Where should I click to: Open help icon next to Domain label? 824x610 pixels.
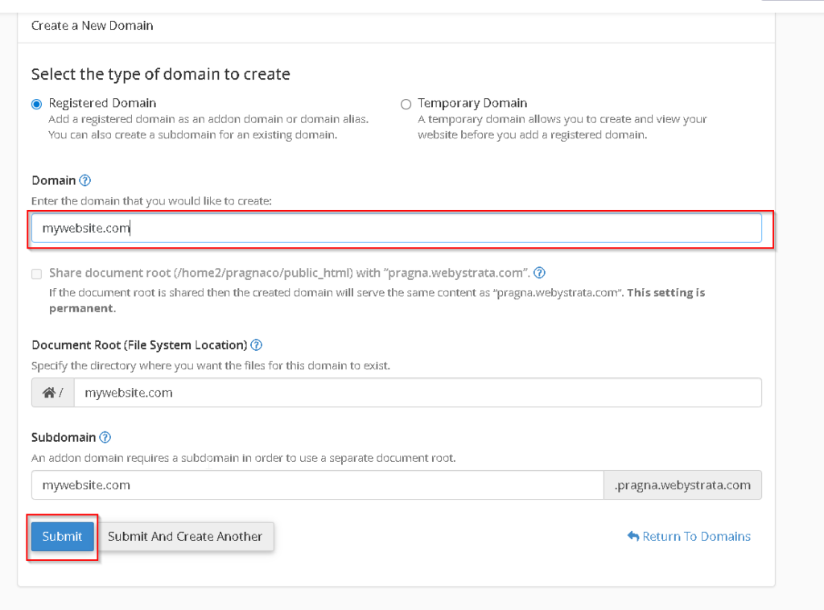pos(84,181)
